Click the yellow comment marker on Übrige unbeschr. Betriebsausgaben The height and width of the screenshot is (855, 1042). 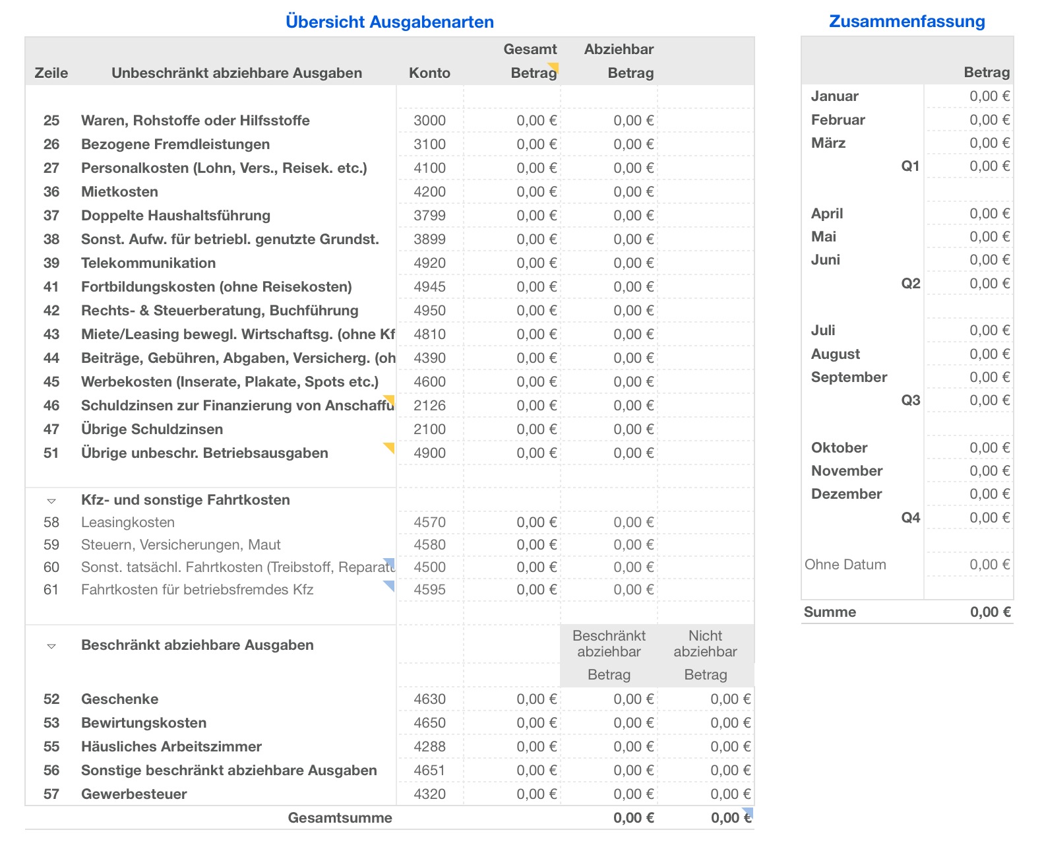point(390,447)
